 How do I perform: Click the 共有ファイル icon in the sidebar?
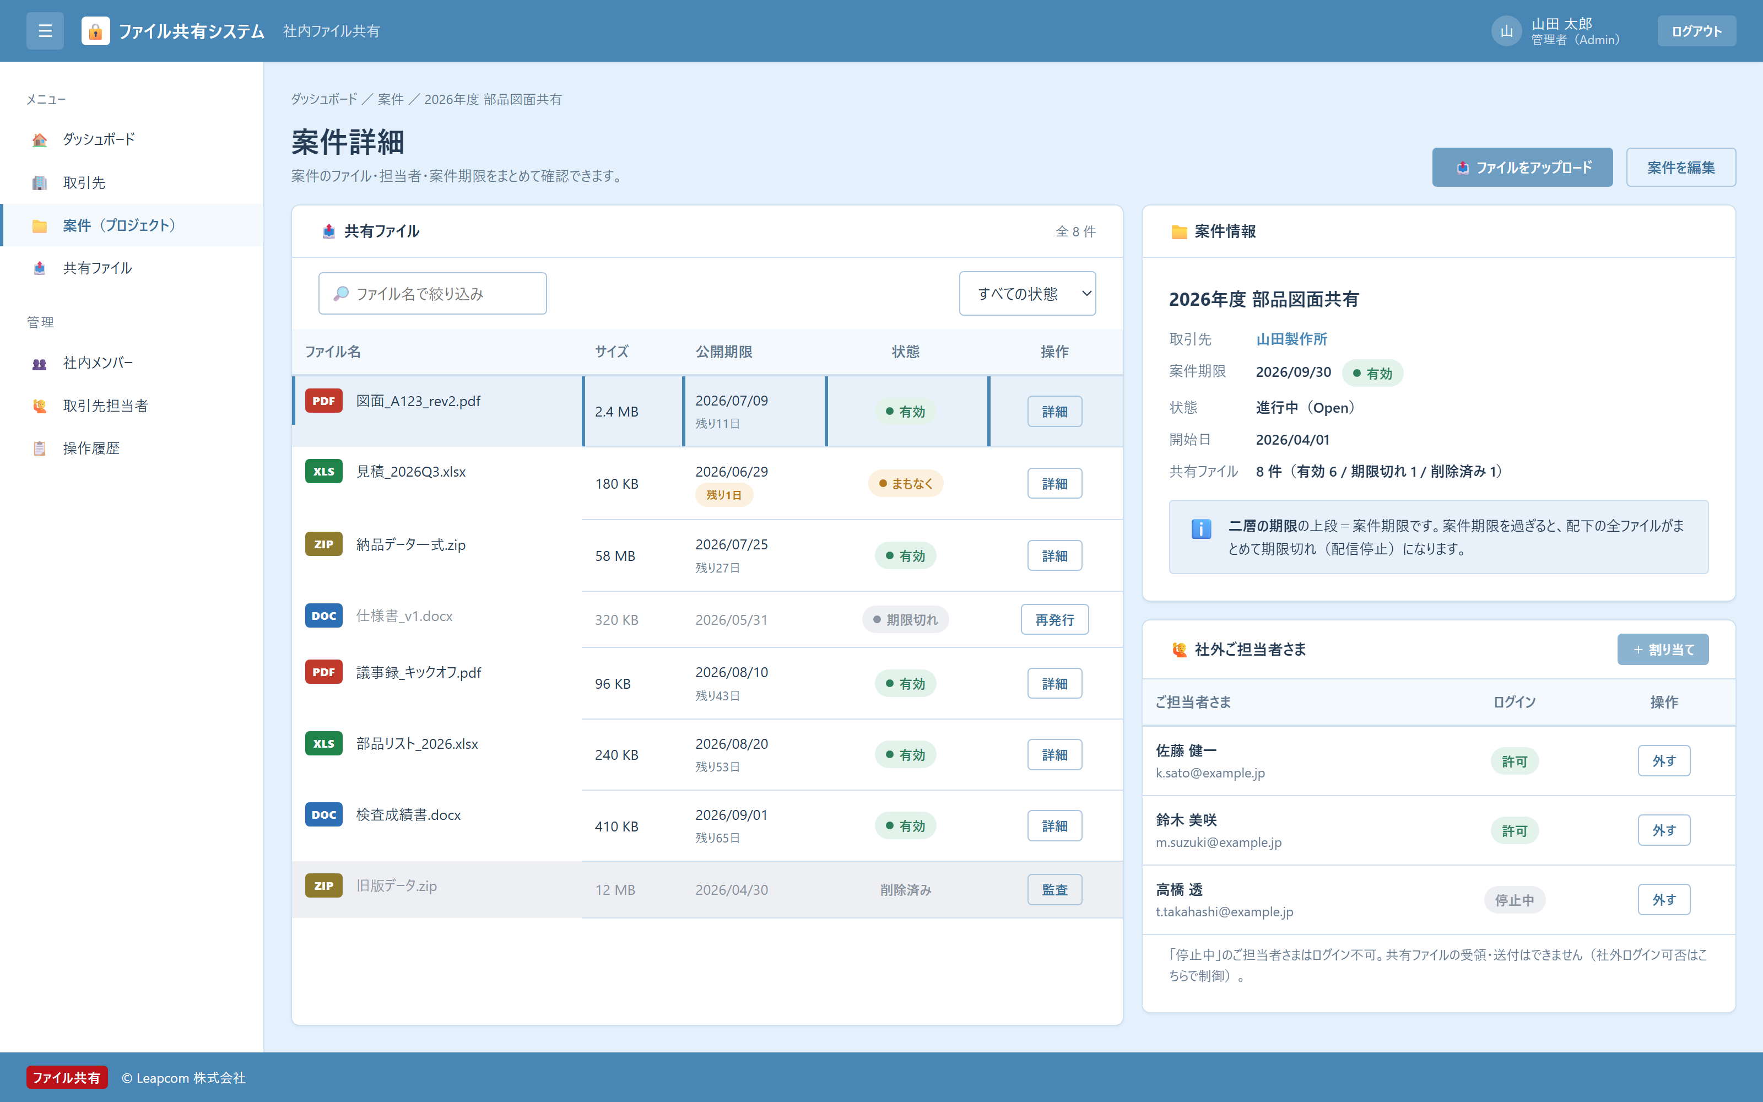tap(39, 268)
